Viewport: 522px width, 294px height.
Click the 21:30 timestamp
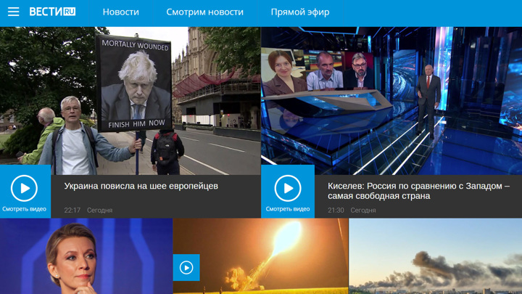336,211
